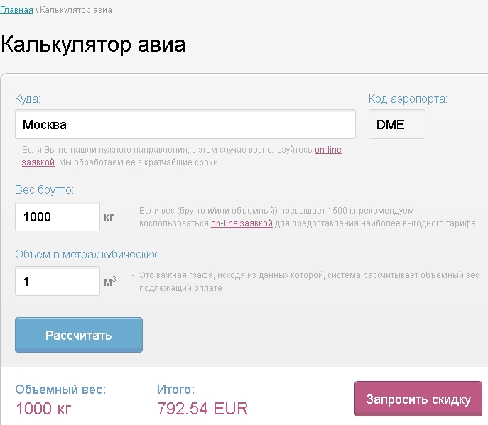This screenshot has width=488, height=425.
Task: Click the м³ unit beside the volume field
Action: pos(110,282)
